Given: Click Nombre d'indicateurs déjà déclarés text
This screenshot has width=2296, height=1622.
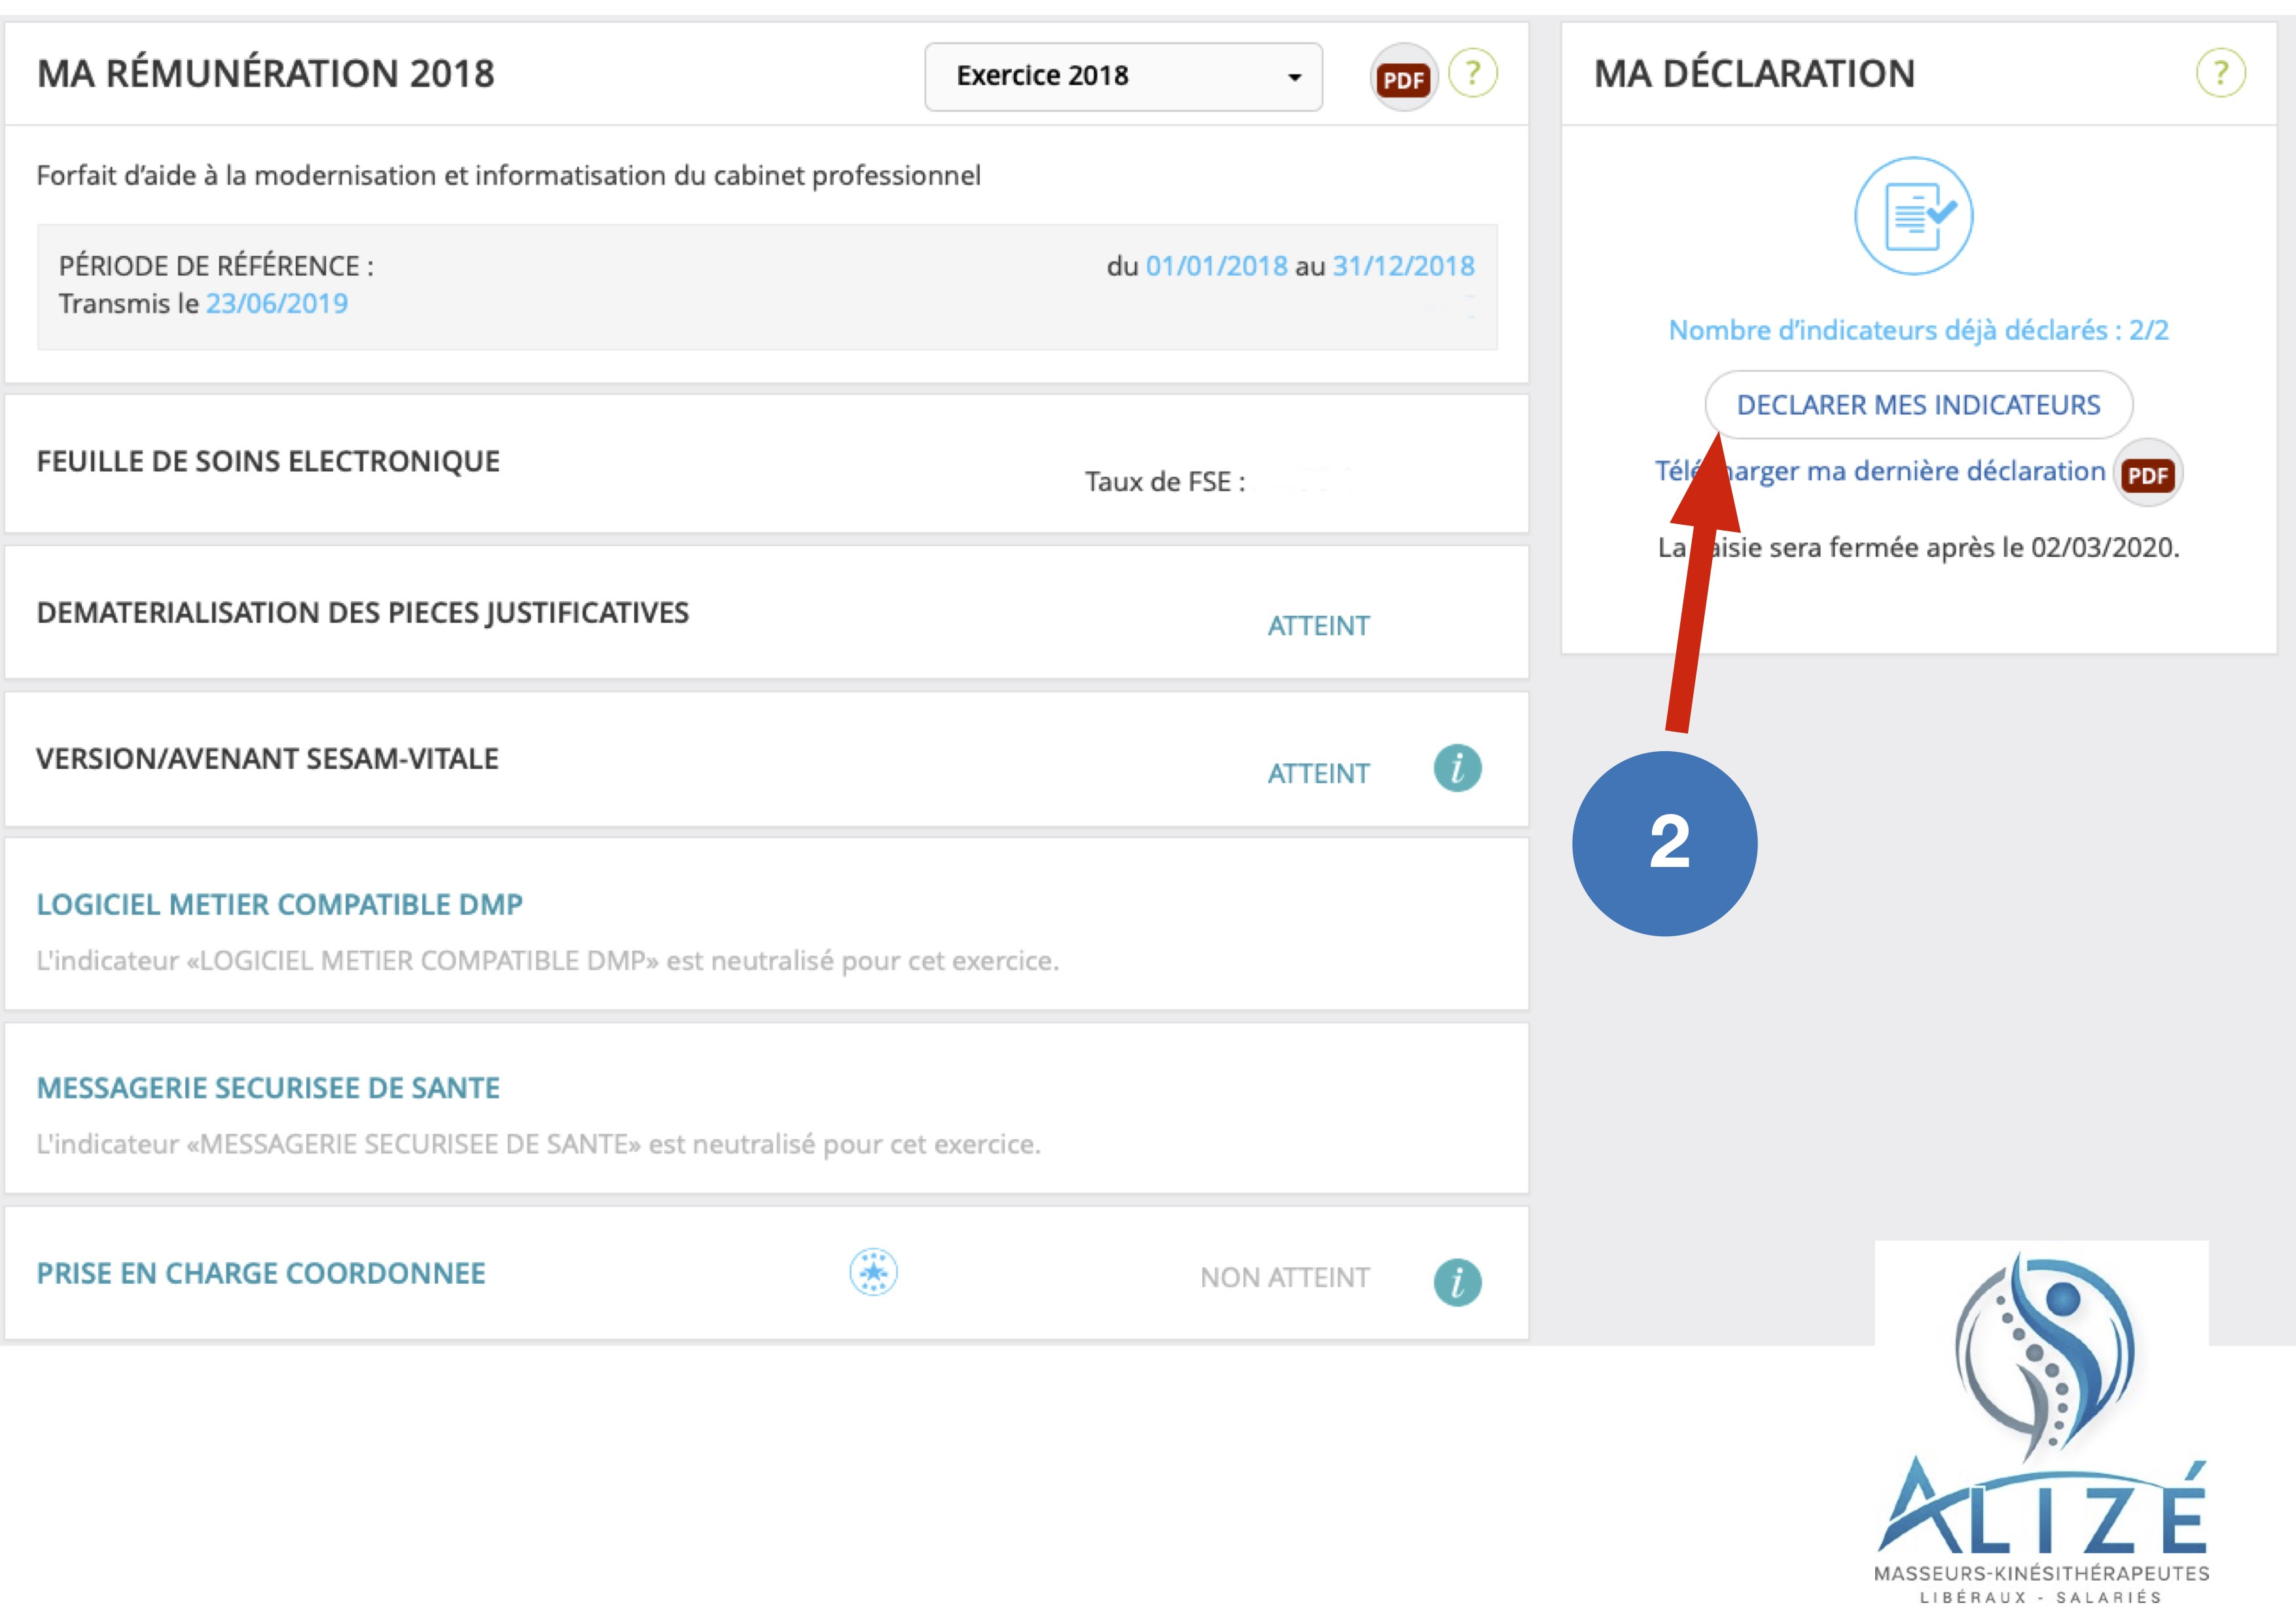Looking at the screenshot, I should coord(1918,331).
